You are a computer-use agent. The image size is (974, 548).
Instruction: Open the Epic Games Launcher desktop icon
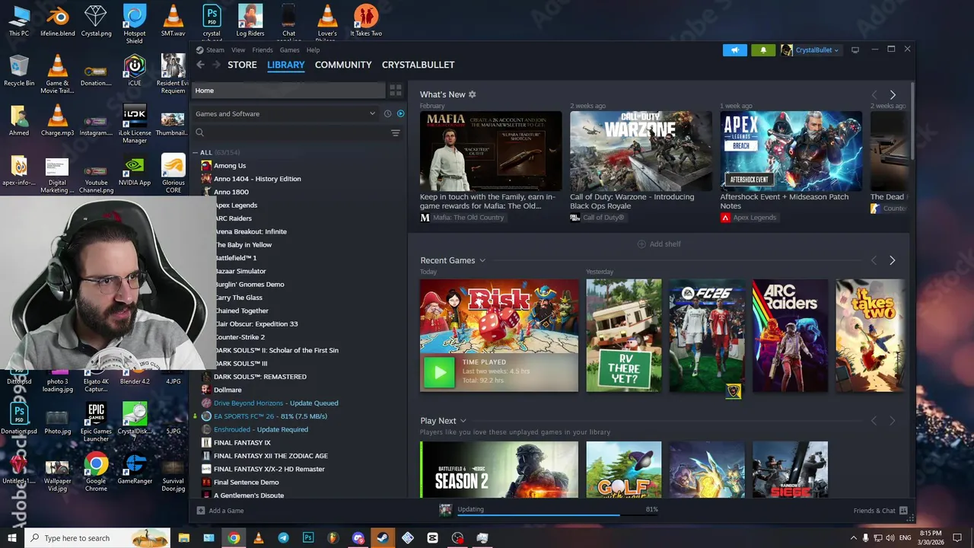click(96, 423)
